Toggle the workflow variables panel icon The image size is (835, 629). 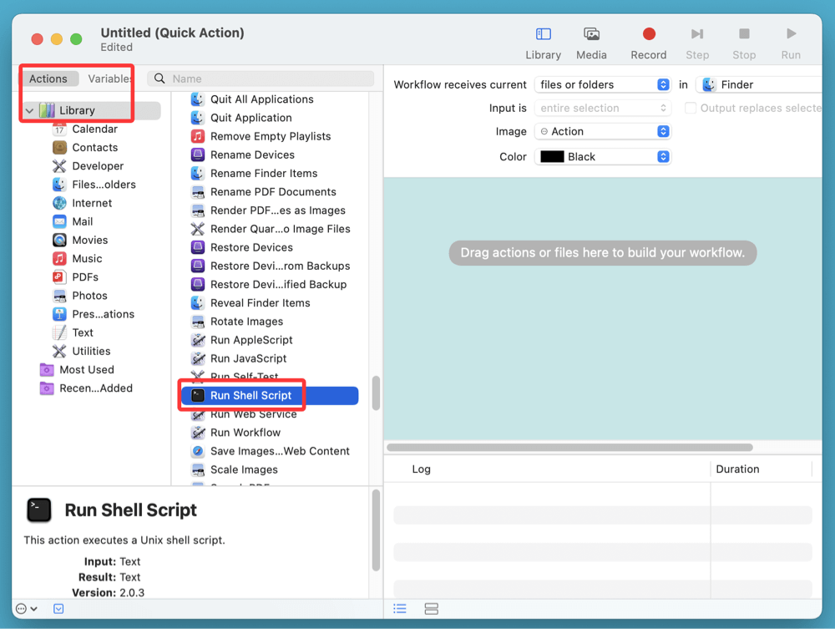pyautogui.click(x=58, y=609)
